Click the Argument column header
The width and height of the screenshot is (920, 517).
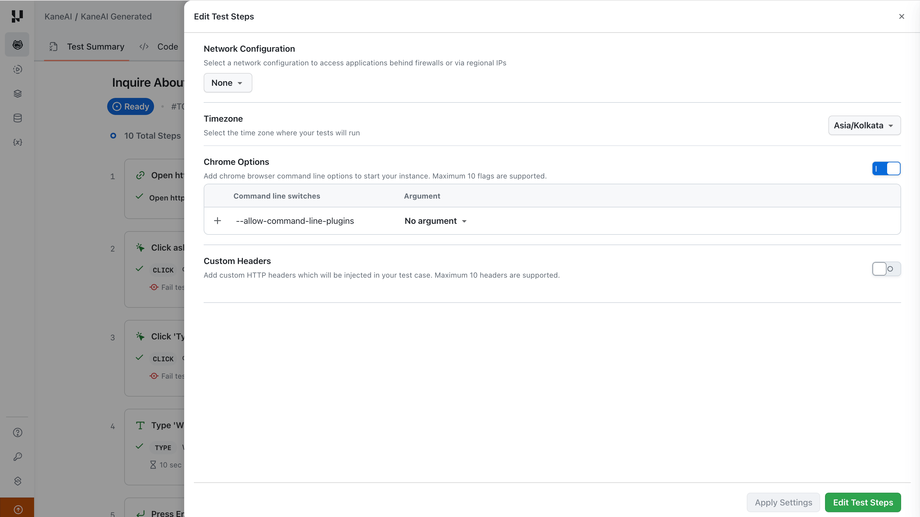(x=422, y=196)
